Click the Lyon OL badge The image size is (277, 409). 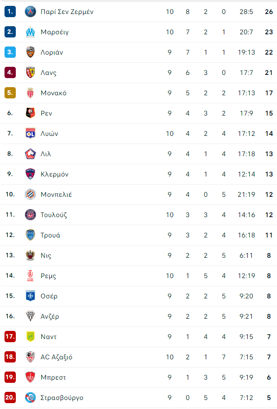30,134
